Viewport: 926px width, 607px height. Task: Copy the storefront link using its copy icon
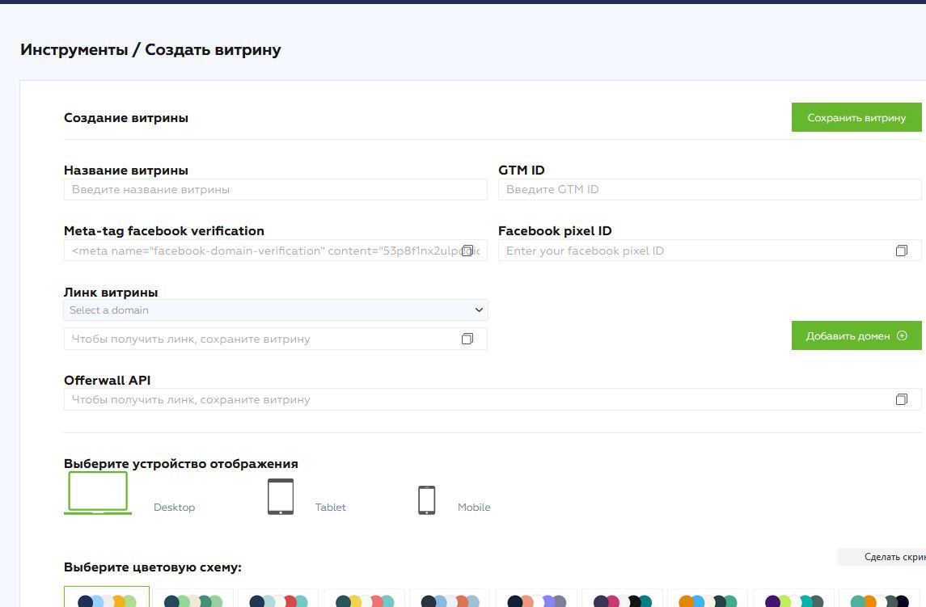coord(467,339)
